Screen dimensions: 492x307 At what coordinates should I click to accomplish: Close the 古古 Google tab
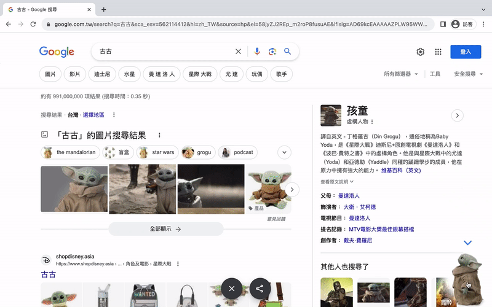coord(89,10)
